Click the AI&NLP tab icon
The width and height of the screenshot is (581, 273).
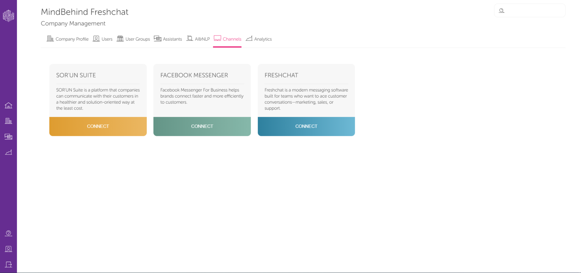190,39
